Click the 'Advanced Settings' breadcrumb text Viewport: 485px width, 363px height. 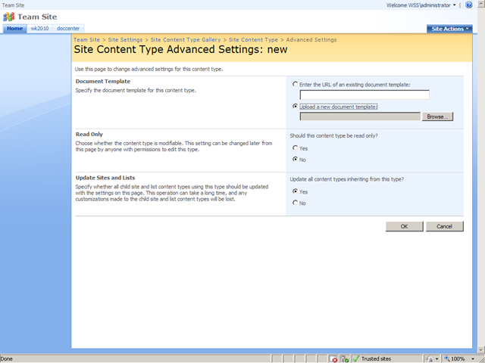[311, 39]
